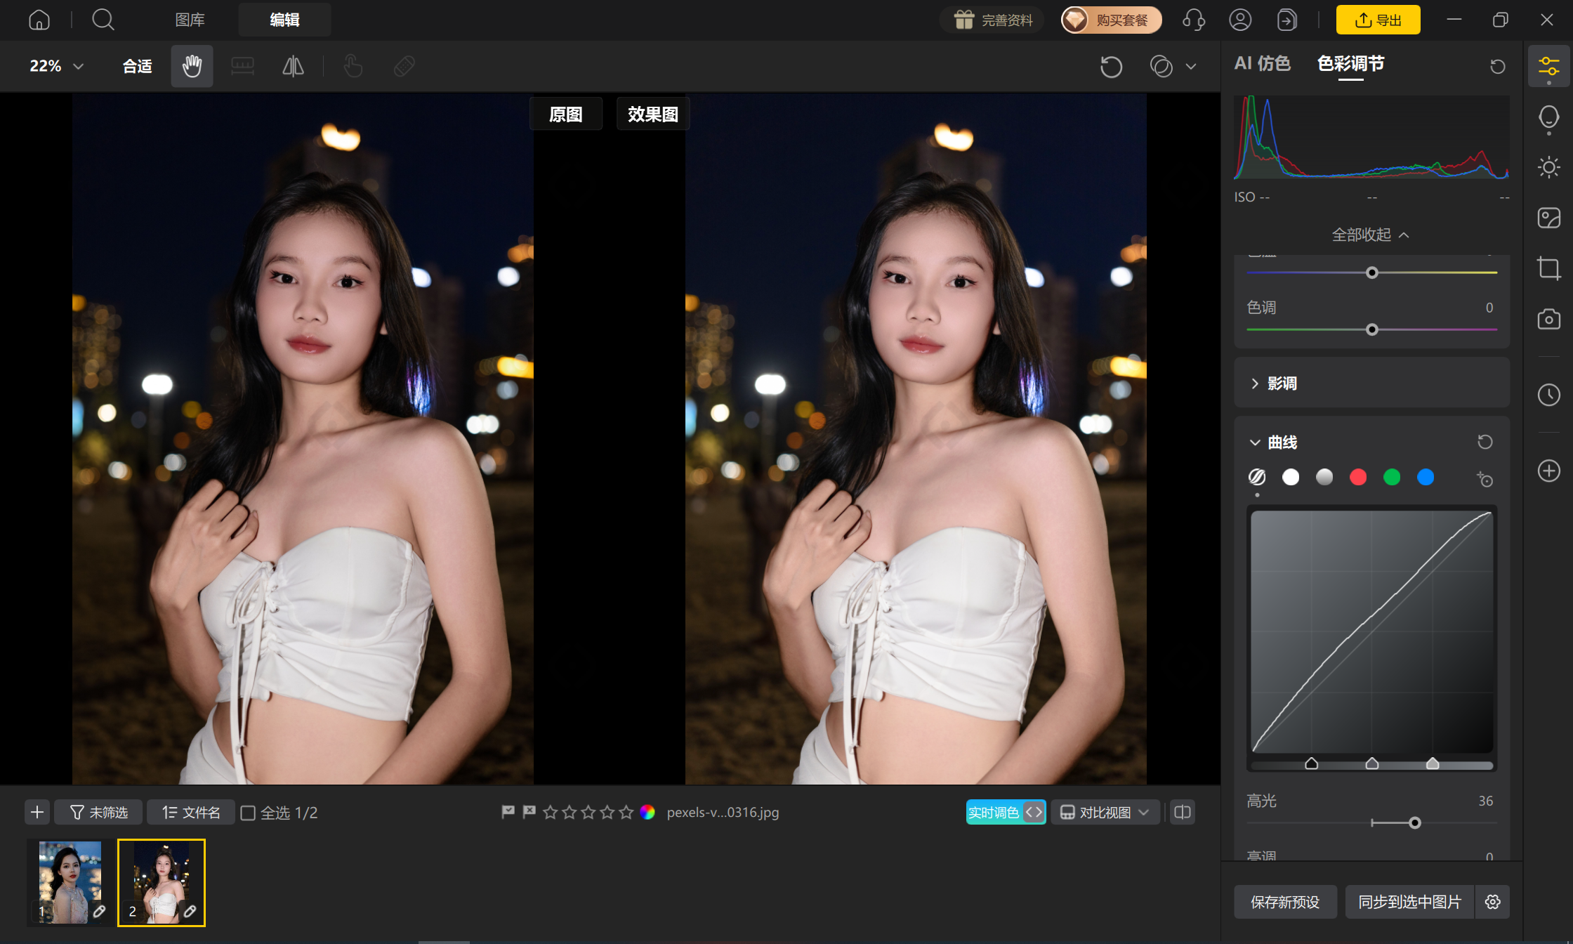Open the 未筛选 filter dropdown
This screenshot has height=944, width=1573.
click(x=98, y=812)
